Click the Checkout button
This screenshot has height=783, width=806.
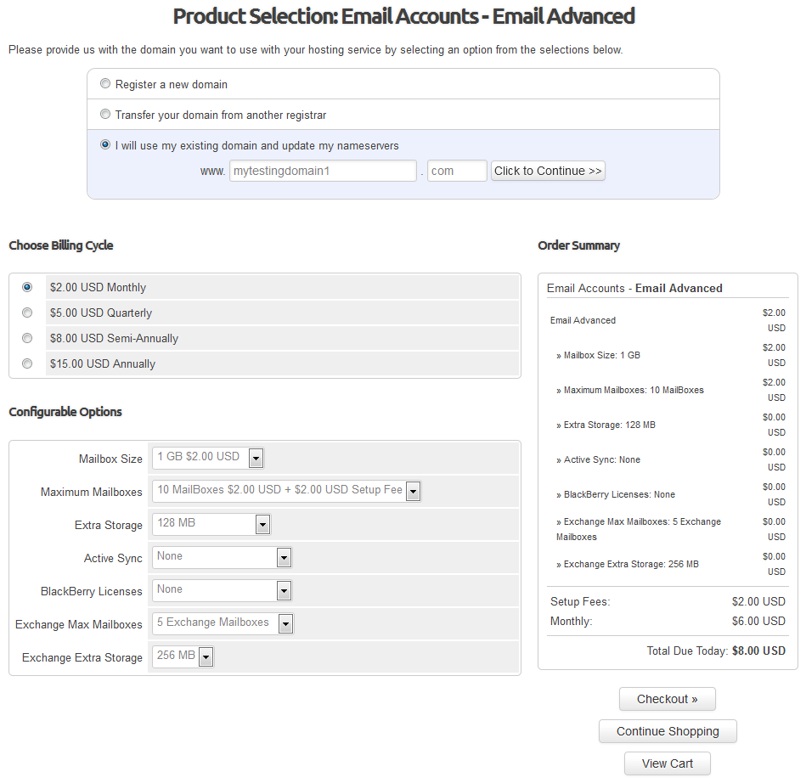pyautogui.click(x=667, y=698)
